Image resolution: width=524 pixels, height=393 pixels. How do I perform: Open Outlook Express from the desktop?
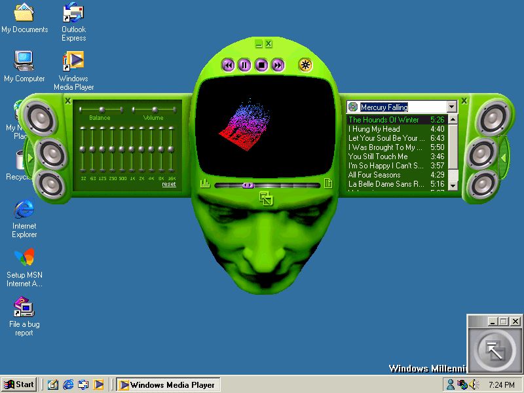[73, 13]
